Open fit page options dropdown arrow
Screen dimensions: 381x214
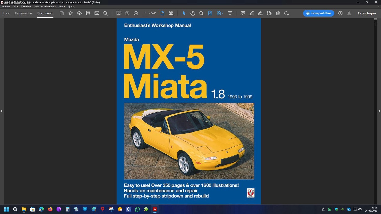point(223,13)
